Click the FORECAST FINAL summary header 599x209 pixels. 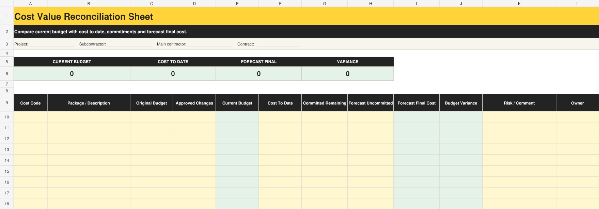[x=259, y=62]
